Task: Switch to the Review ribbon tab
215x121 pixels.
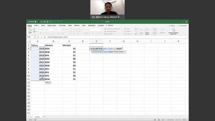Action: (77, 26)
